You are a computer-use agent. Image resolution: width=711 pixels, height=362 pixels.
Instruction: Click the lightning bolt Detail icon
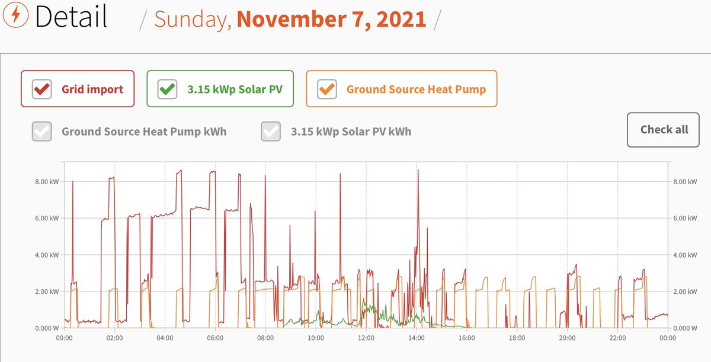17,17
